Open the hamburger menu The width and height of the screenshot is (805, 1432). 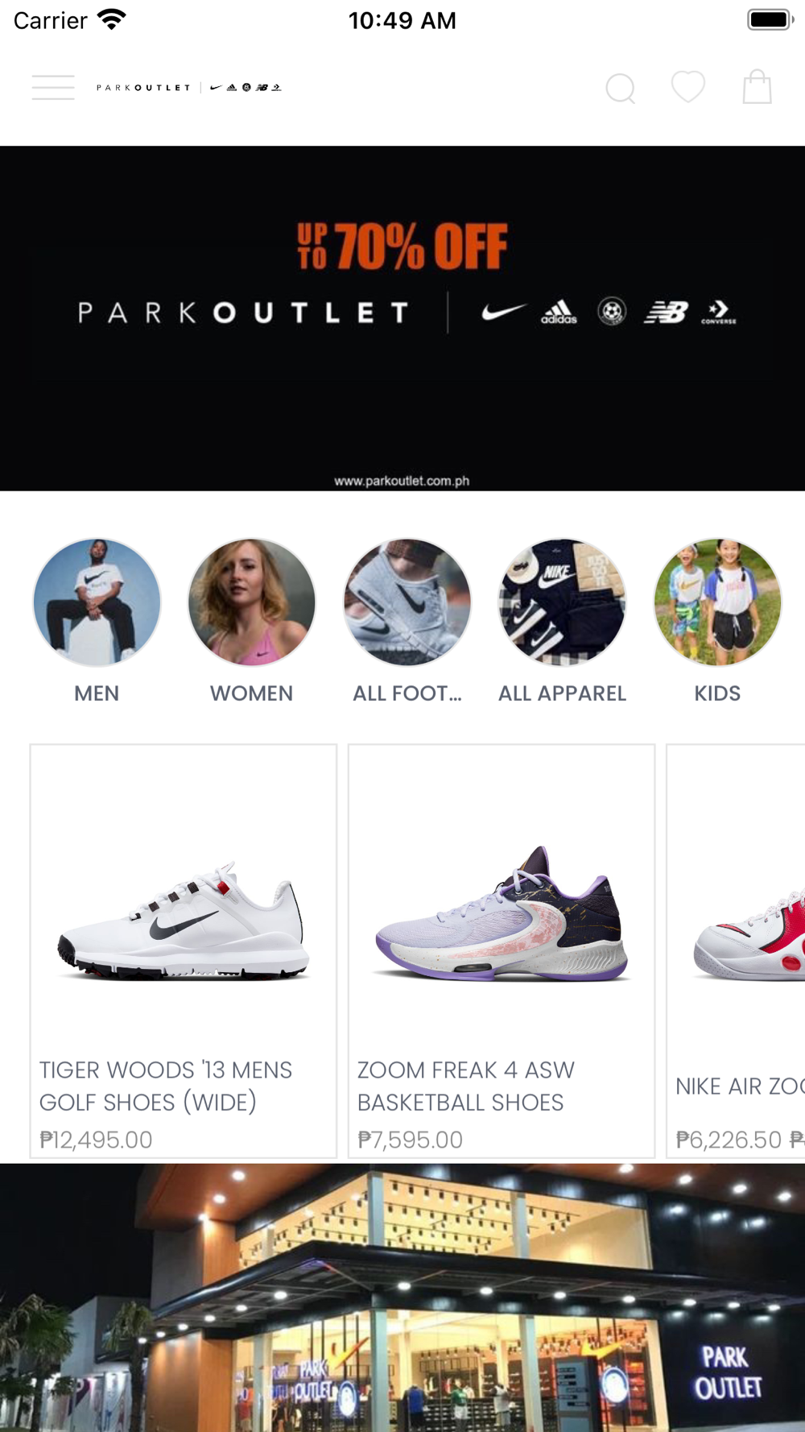53,87
